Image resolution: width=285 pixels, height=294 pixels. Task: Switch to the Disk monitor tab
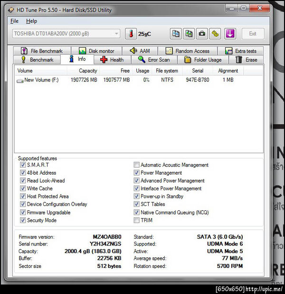click(97, 51)
